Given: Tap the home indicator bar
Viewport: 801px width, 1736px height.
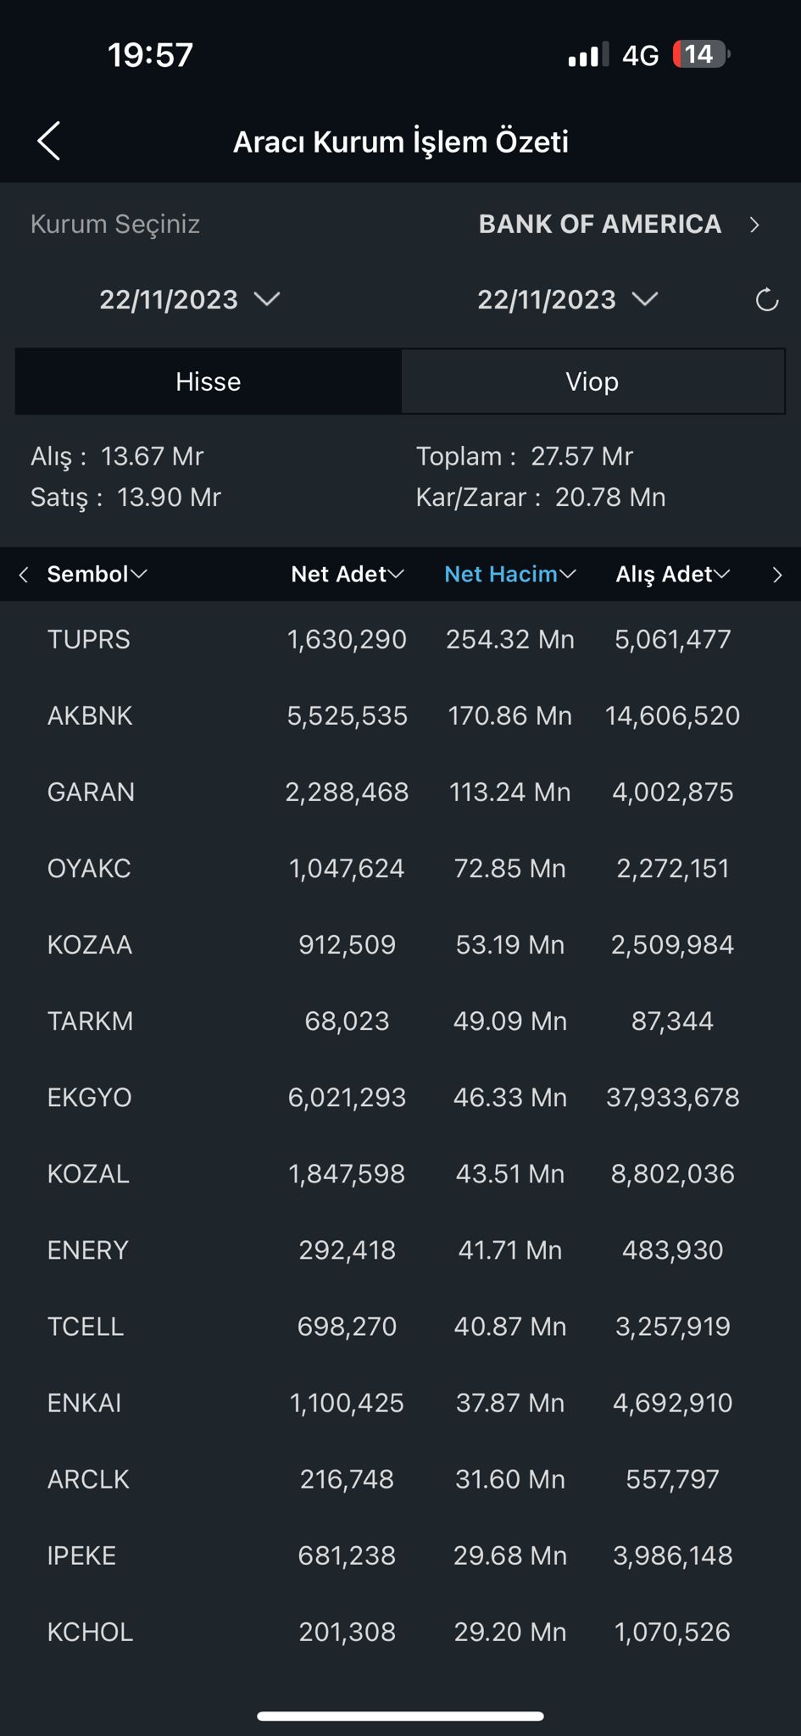Looking at the screenshot, I should pos(400,1717).
